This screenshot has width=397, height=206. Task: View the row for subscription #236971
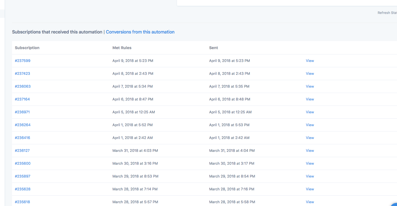(310, 112)
